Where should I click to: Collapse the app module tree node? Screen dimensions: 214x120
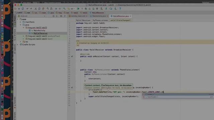[x=18, y=19]
